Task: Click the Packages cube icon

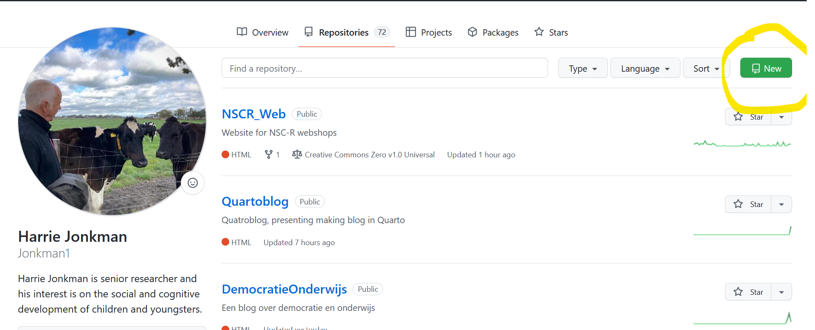Action: coord(472,32)
